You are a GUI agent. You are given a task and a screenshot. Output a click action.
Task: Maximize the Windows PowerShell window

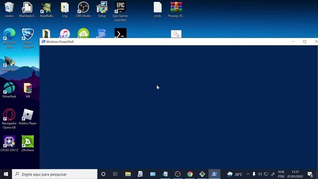[x=305, y=42]
